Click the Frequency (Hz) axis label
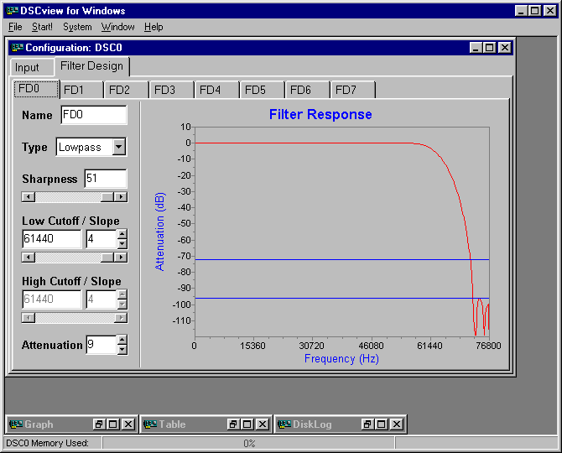This screenshot has width=562, height=453. point(341,359)
